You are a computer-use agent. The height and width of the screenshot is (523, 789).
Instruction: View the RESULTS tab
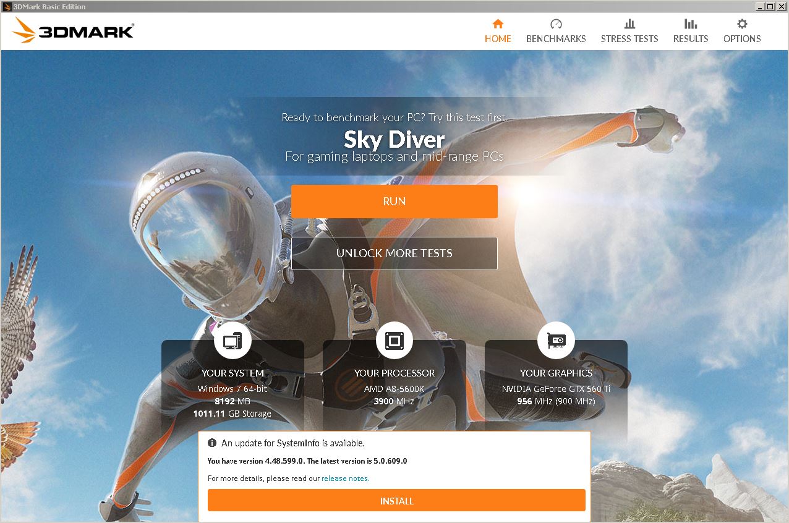(x=691, y=31)
